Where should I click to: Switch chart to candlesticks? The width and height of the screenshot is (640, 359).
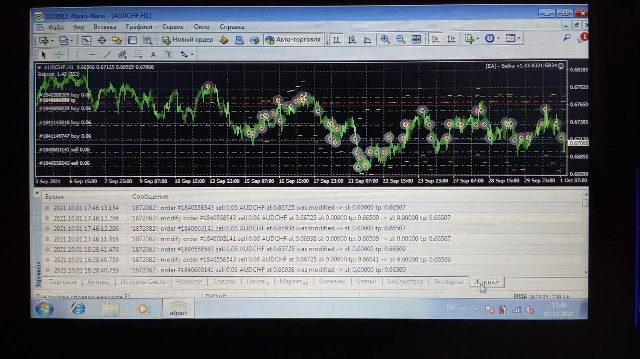click(352, 40)
